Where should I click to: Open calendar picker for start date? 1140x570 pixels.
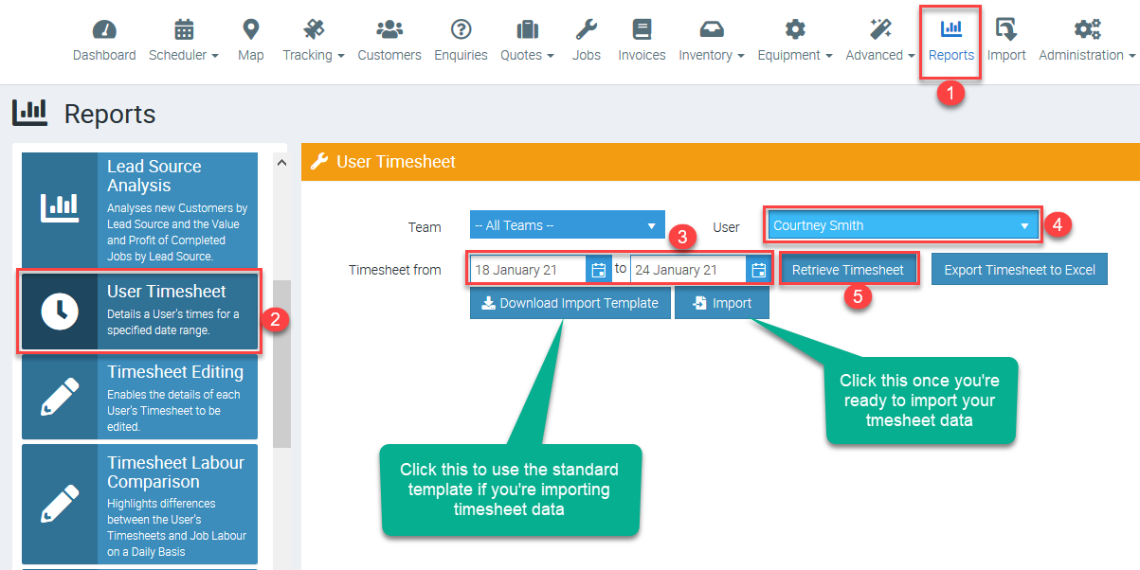pyautogui.click(x=599, y=270)
